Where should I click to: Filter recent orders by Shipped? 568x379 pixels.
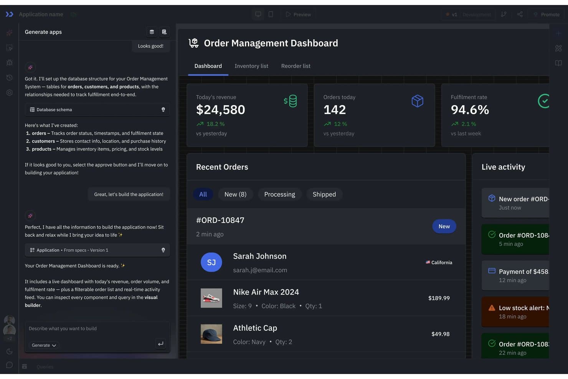[x=324, y=194]
